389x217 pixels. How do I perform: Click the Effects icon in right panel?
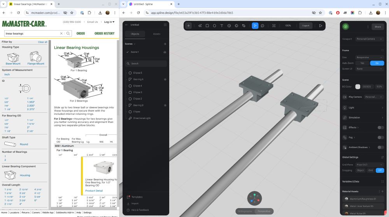point(345,127)
